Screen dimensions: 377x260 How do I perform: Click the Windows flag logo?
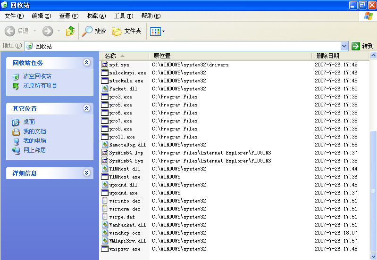pyautogui.click(x=369, y=16)
